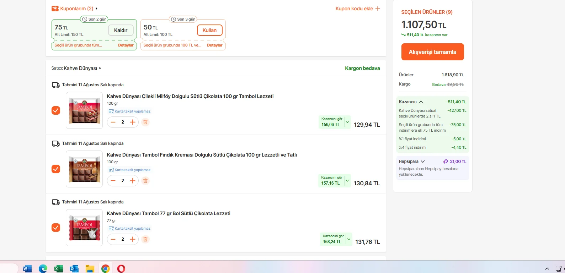Open seller Kahve Dünyası page
565x273 pixels.
tap(80, 68)
